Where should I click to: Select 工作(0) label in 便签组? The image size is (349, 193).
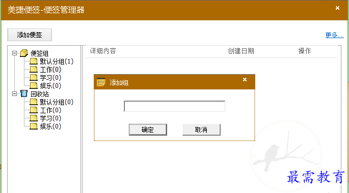50,70
